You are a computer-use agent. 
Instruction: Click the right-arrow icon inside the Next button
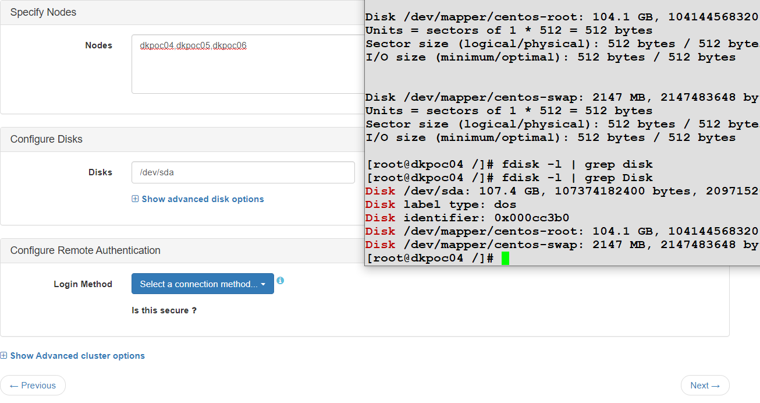click(714, 385)
